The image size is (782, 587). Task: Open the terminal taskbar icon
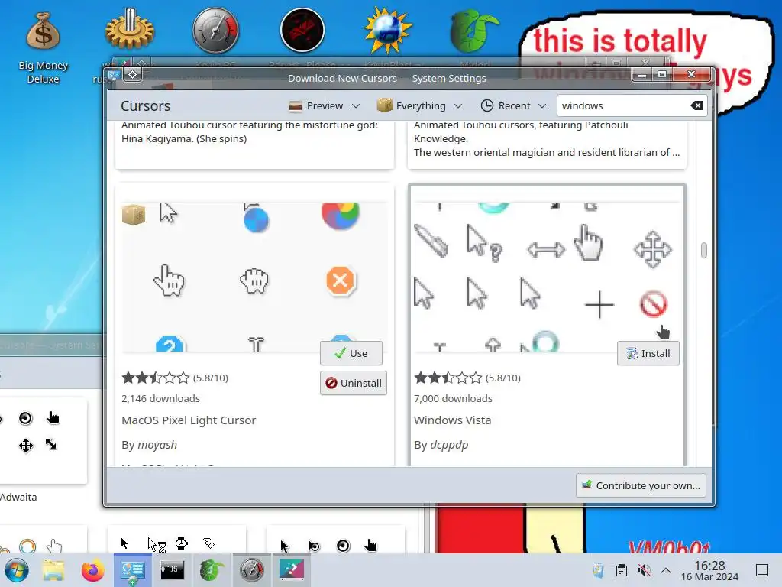[x=172, y=570]
